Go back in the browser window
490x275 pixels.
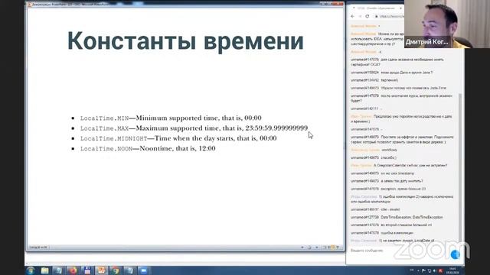point(353,16)
